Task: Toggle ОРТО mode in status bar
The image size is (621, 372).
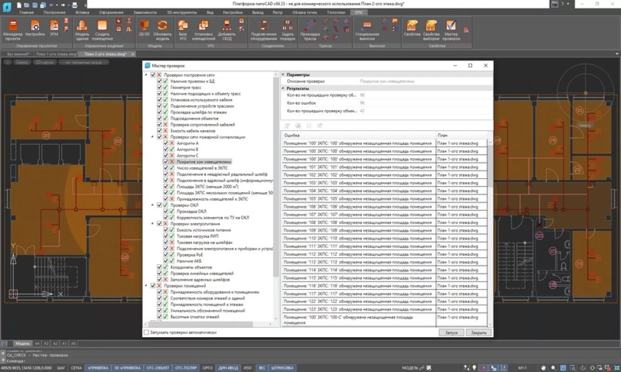Action: (207, 367)
